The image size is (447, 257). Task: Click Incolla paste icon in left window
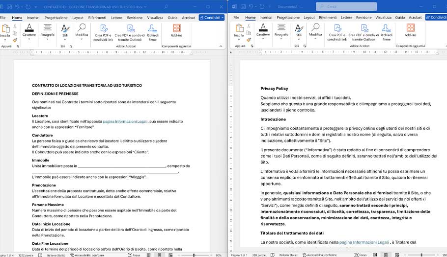pyautogui.click(x=5, y=28)
